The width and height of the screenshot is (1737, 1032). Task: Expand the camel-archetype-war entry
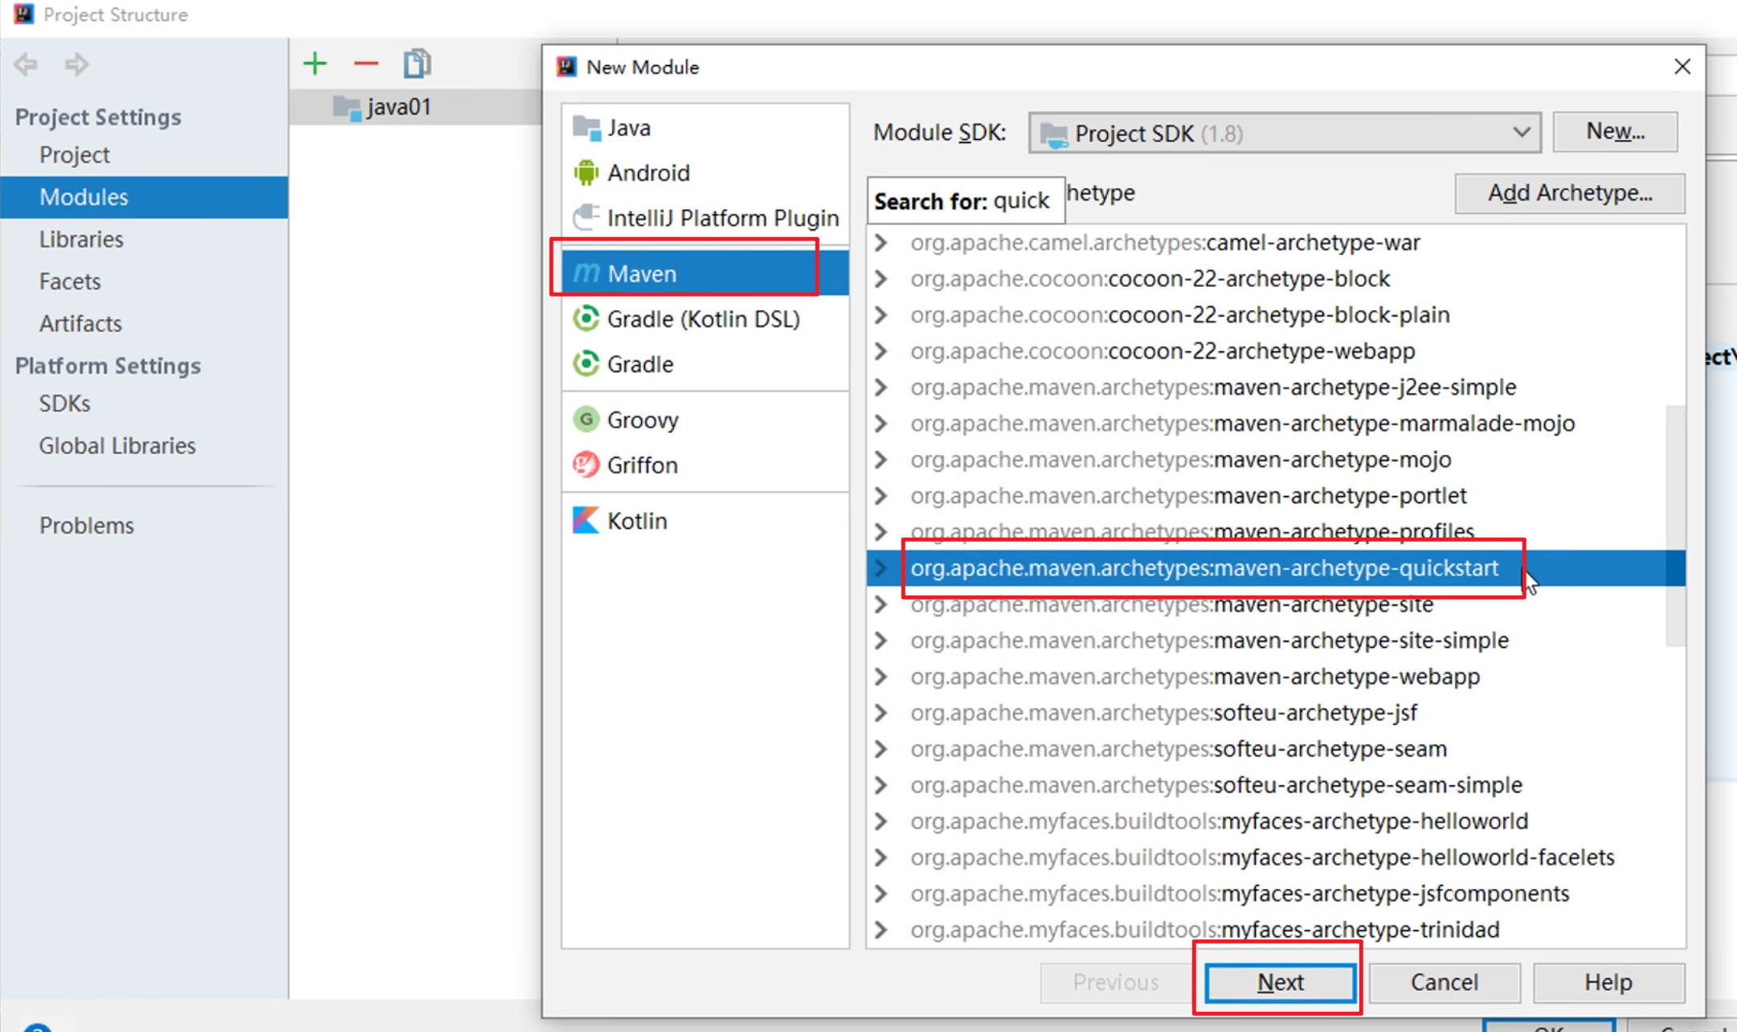click(881, 243)
